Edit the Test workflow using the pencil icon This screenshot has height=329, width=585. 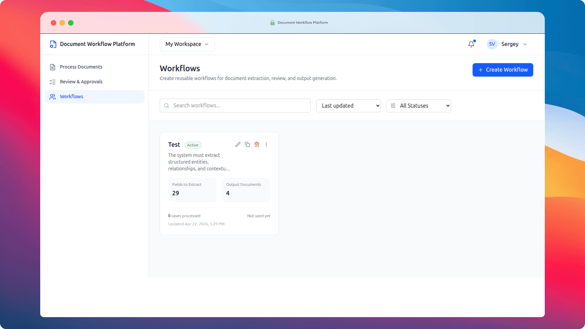click(x=238, y=144)
